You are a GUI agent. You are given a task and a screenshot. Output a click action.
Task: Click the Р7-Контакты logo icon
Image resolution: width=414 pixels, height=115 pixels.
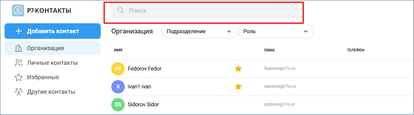pos(18,11)
